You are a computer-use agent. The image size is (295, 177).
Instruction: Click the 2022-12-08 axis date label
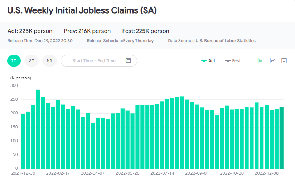266,173
